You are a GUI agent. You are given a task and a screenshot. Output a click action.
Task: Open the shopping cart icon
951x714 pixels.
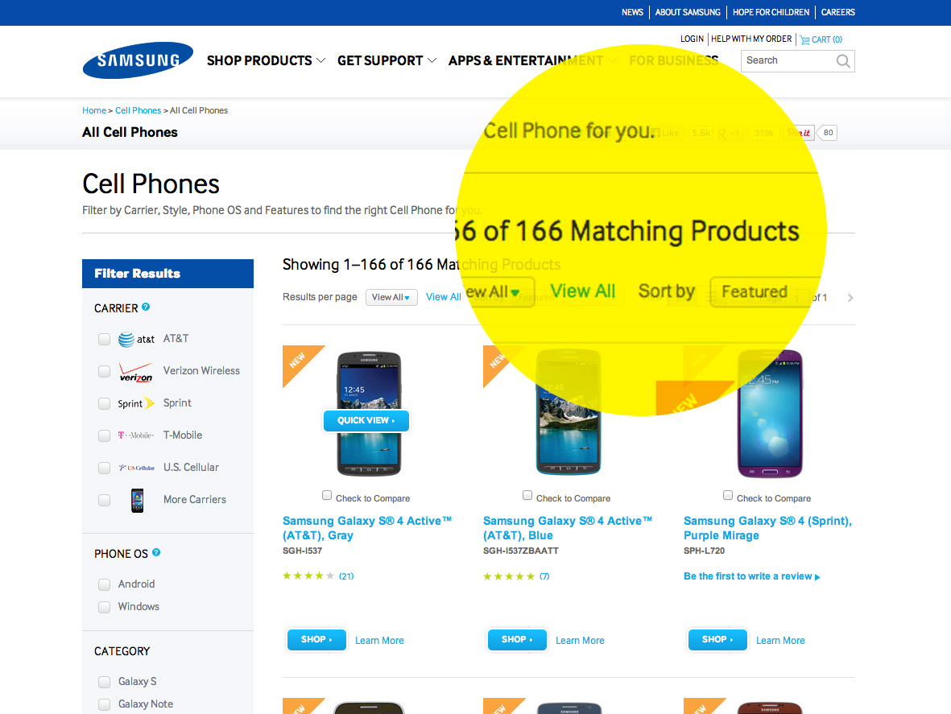tap(804, 40)
